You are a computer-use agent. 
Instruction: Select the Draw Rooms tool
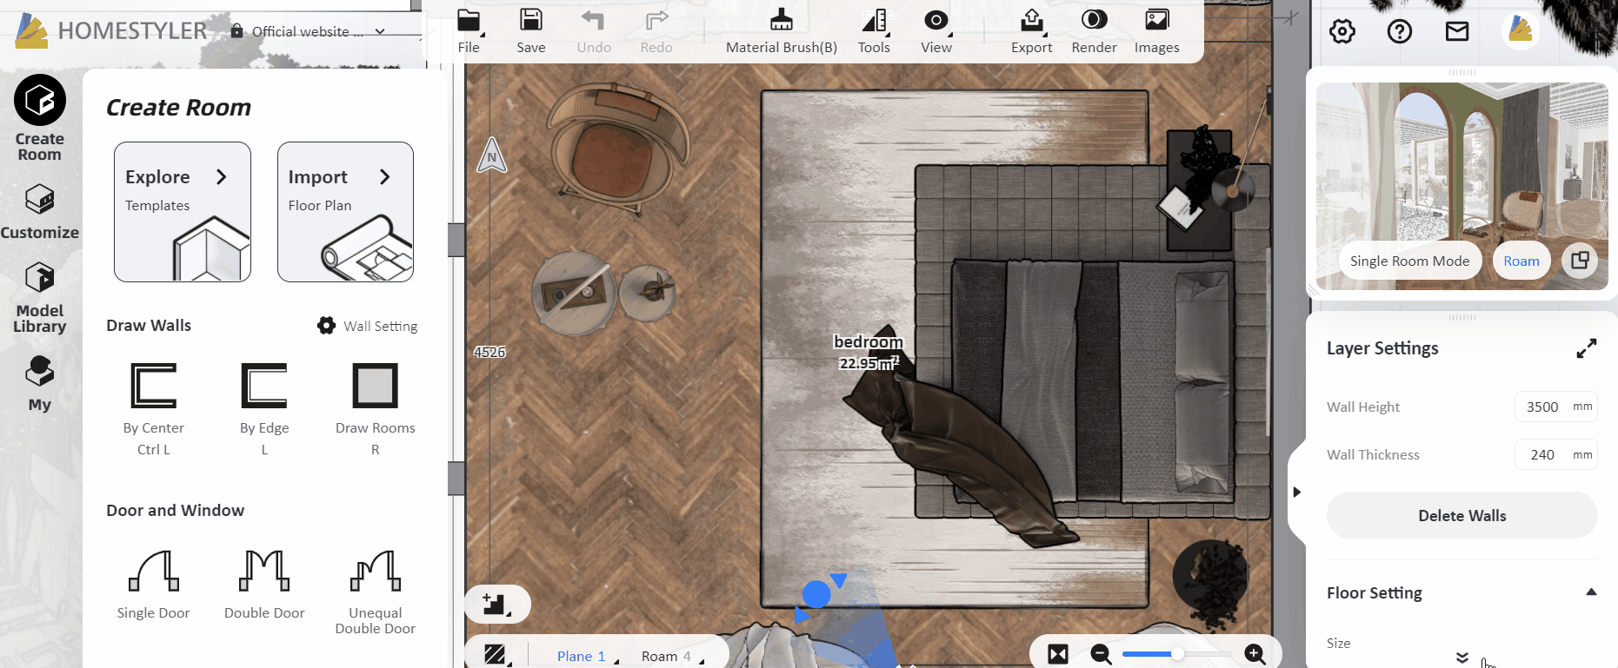pos(376,408)
